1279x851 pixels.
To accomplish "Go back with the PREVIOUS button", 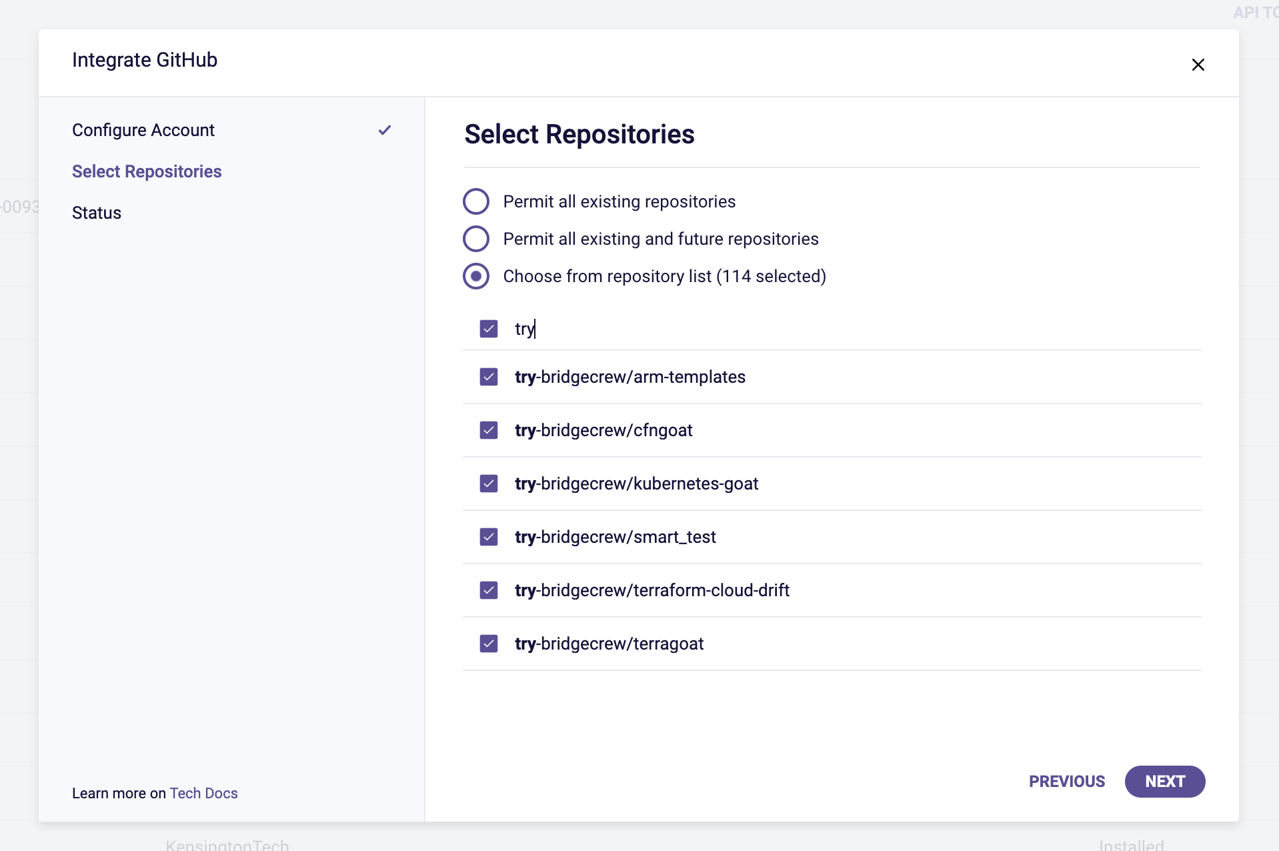I will [x=1066, y=782].
